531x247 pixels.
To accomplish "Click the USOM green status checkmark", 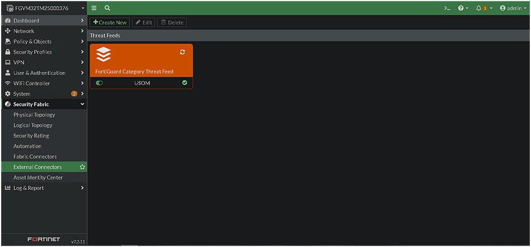I will pyautogui.click(x=185, y=83).
